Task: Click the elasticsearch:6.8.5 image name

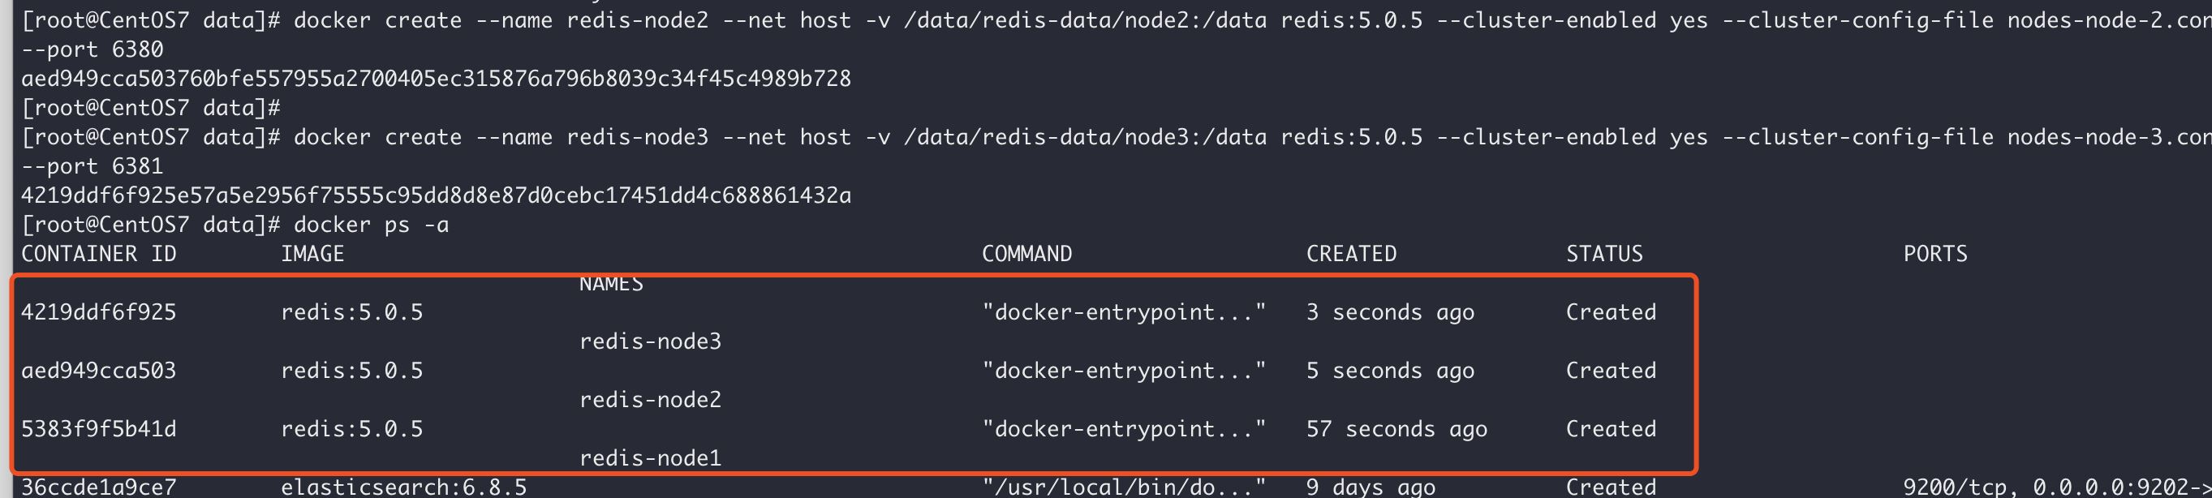Action: tap(403, 487)
